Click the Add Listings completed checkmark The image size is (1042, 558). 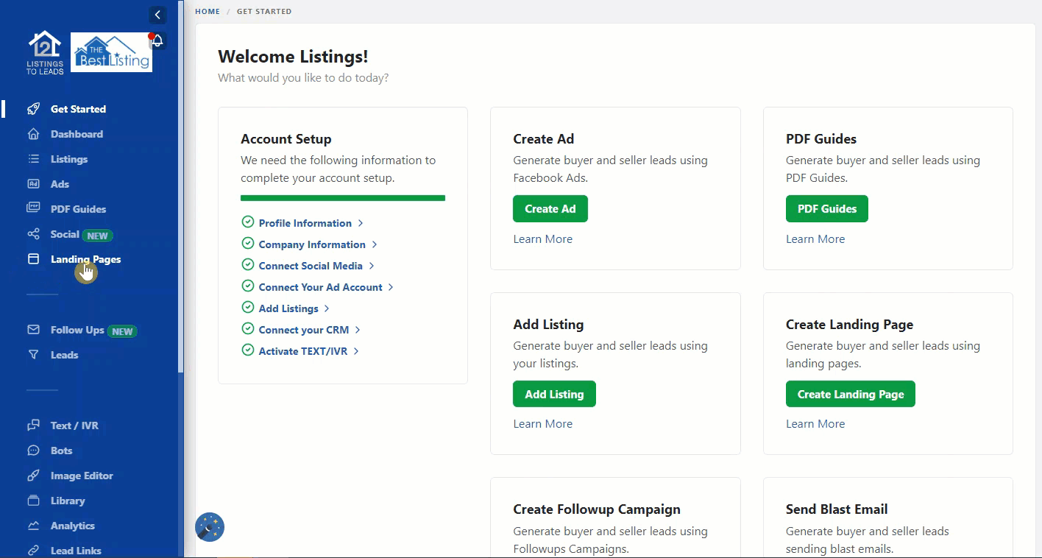[x=248, y=308]
